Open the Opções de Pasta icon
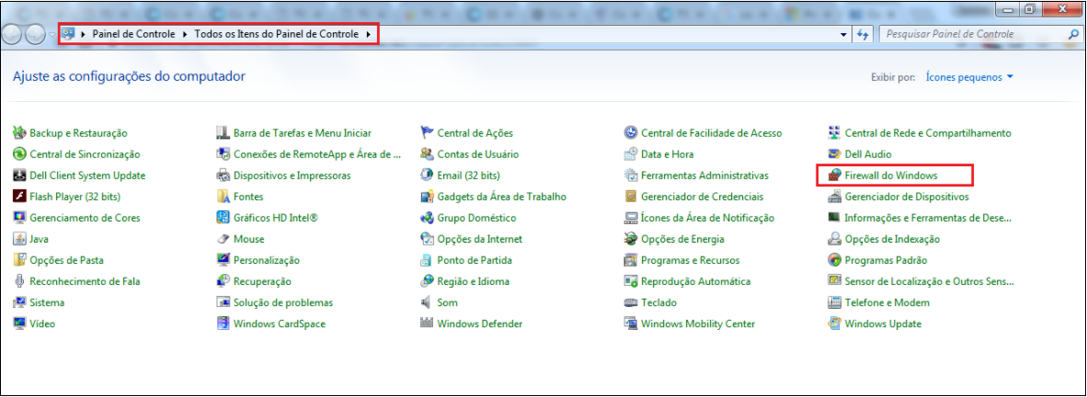 pyautogui.click(x=19, y=260)
